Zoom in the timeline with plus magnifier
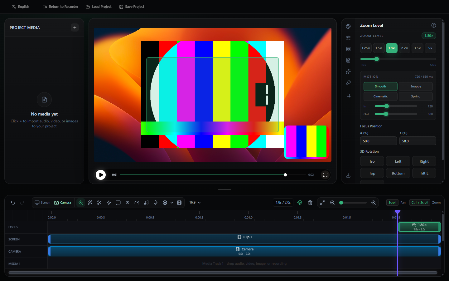 [374, 203]
